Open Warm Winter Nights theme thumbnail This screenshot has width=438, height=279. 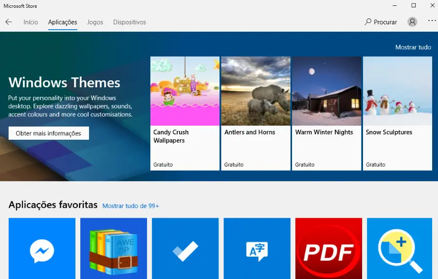(327, 91)
